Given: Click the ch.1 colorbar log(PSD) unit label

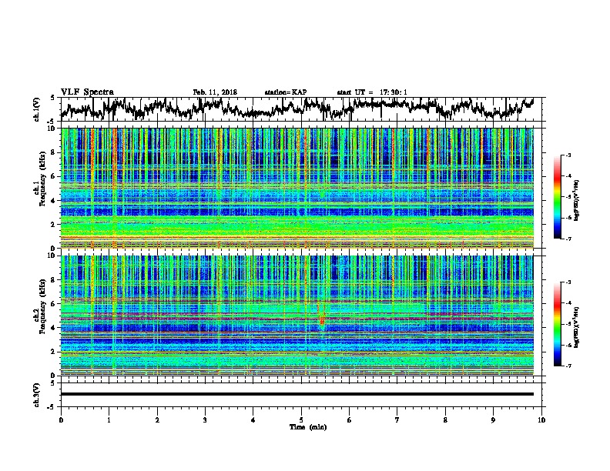Looking at the screenshot, I should pos(577,200).
